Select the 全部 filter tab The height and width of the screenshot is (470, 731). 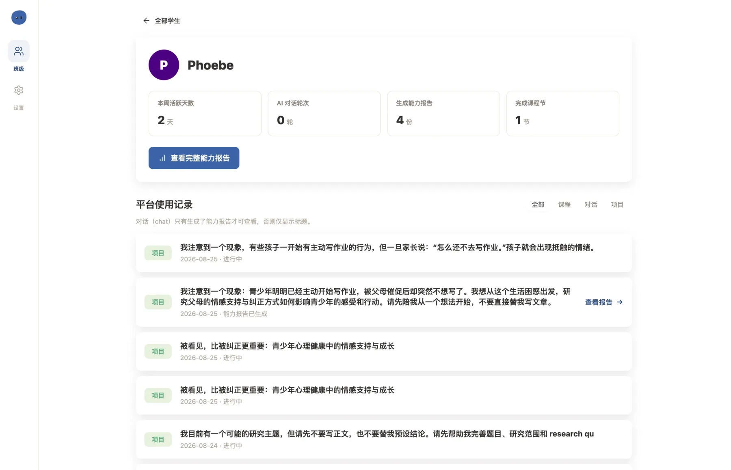[x=538, y=205]
